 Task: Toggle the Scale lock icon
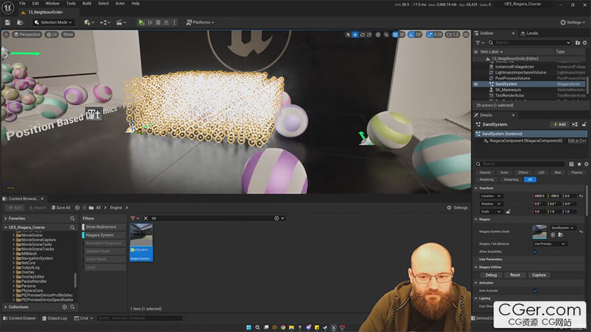(x=508, y=211)
